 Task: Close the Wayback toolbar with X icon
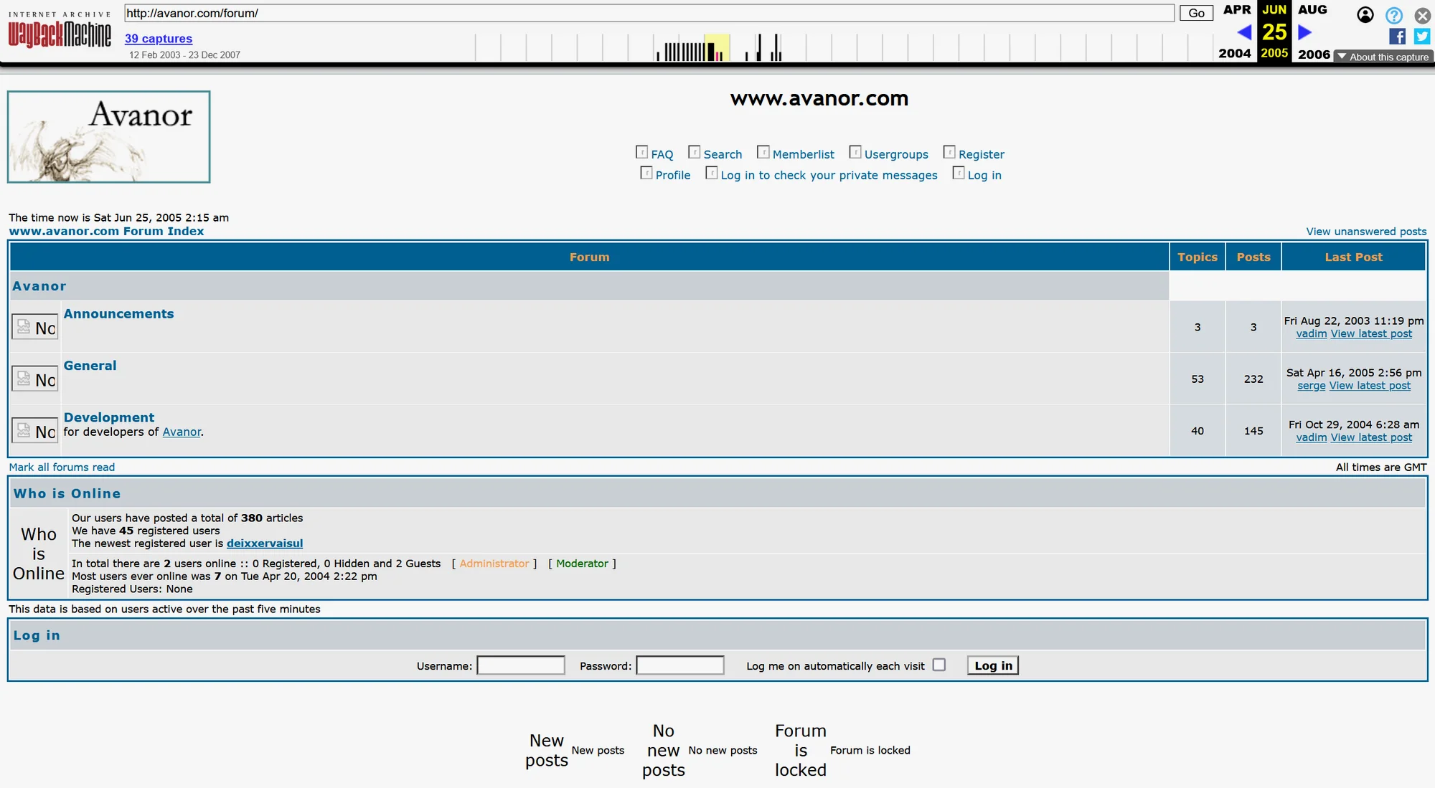pos(1422,15)
